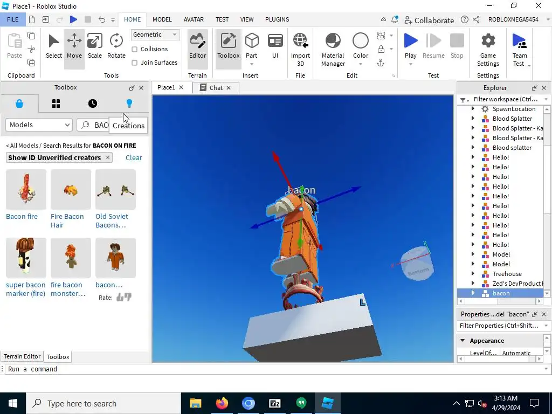Select Fire Bacon Hair thumbnail

pyautogui.click(x=71, y=189)
